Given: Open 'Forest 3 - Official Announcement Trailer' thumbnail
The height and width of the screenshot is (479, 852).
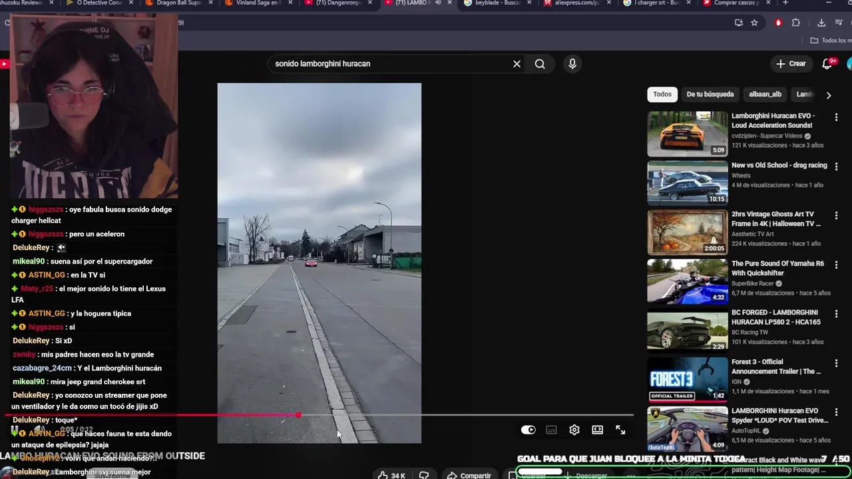Looking at the screenshot, I should click(x=688, y=380).
